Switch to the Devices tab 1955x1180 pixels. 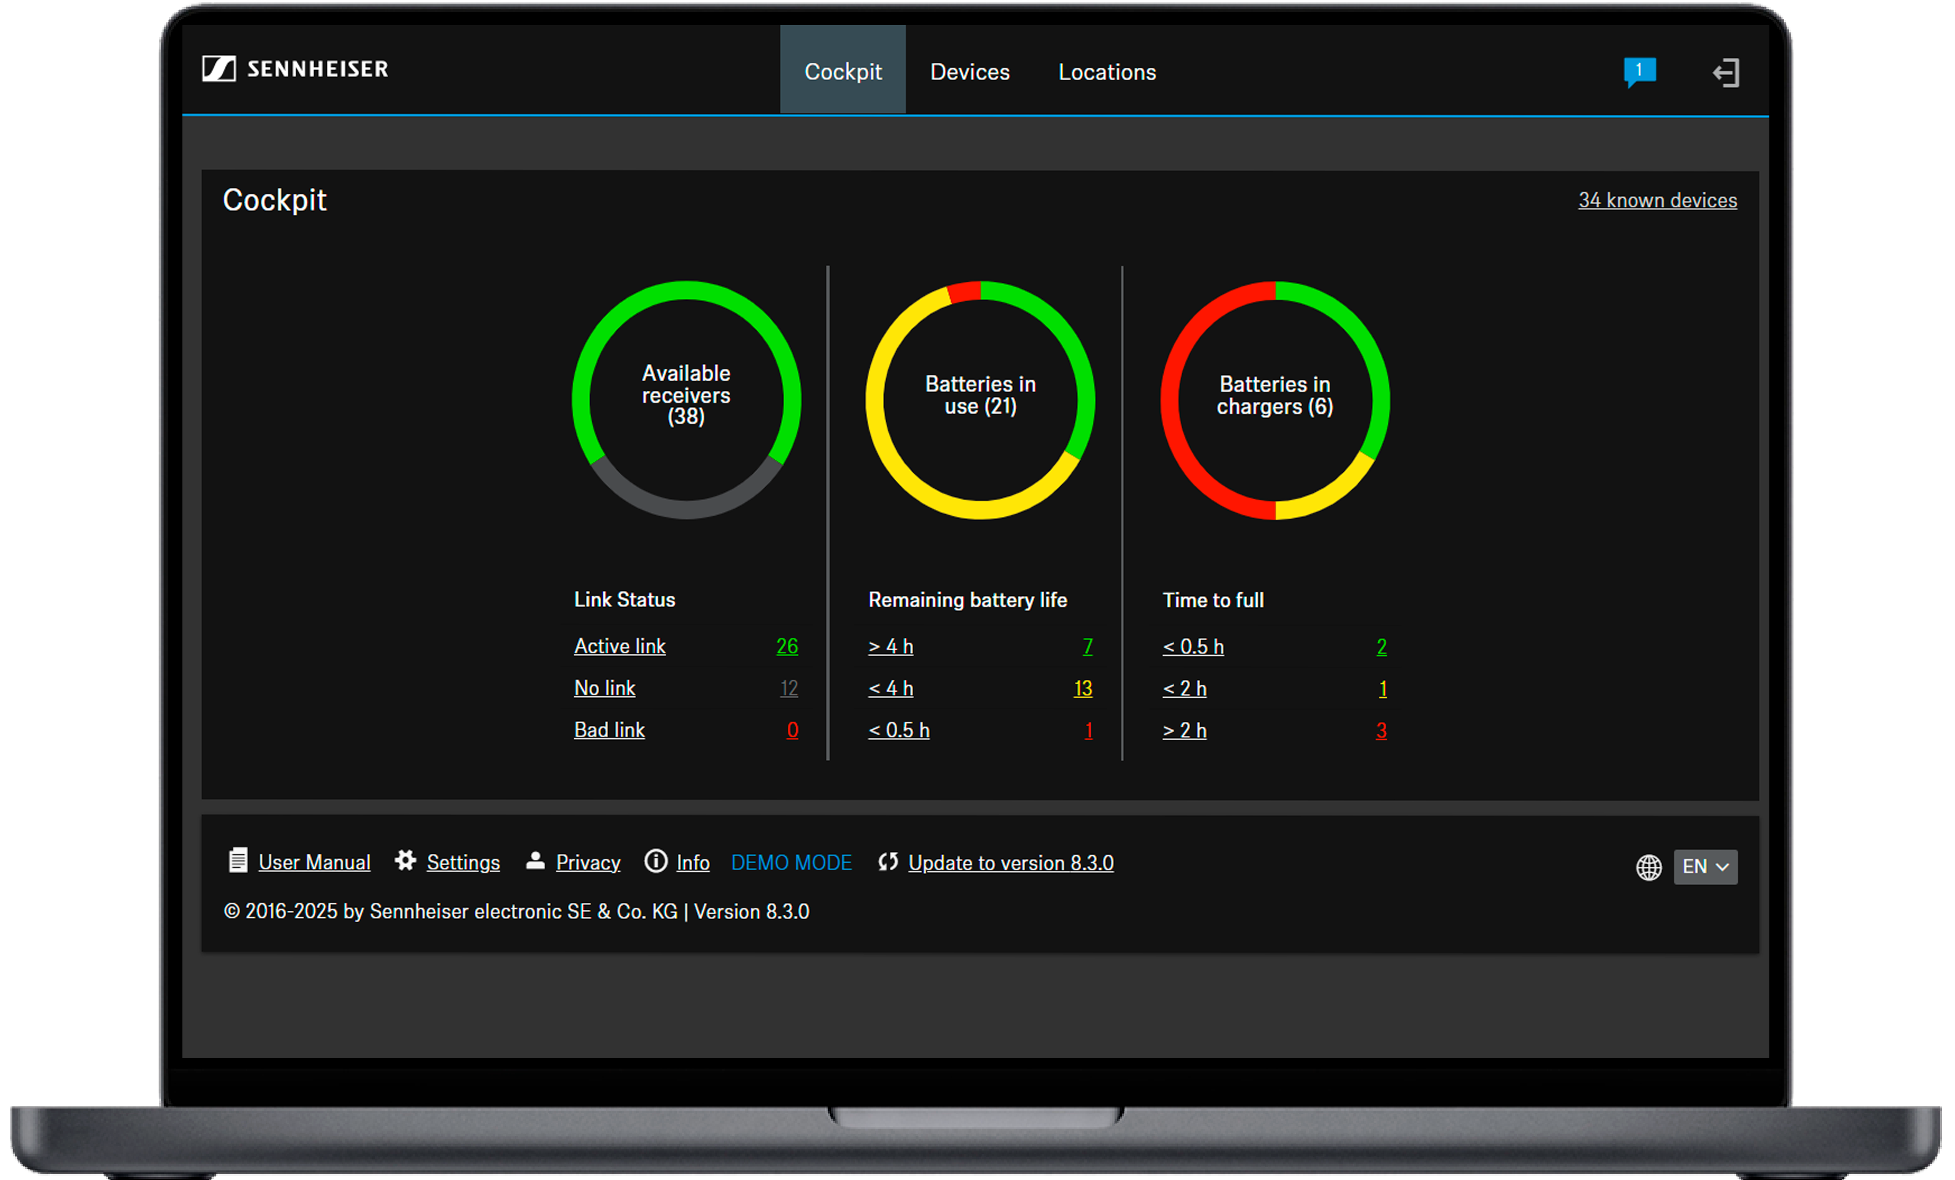(x=970, y=71)
